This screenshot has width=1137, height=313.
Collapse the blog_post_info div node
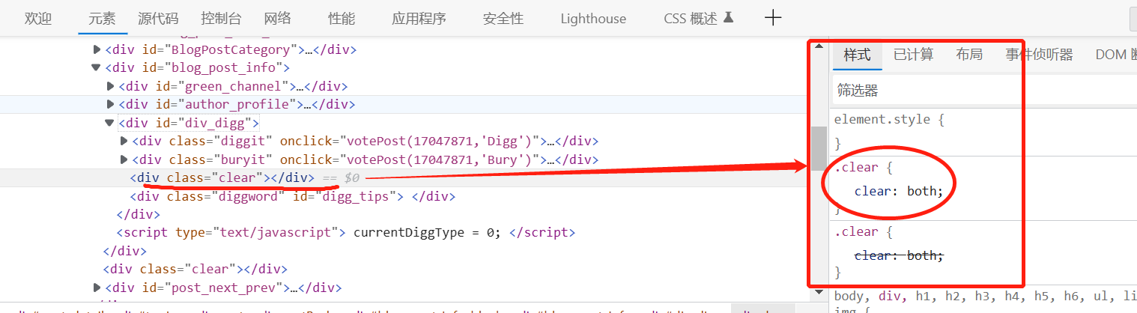[96, 67]
